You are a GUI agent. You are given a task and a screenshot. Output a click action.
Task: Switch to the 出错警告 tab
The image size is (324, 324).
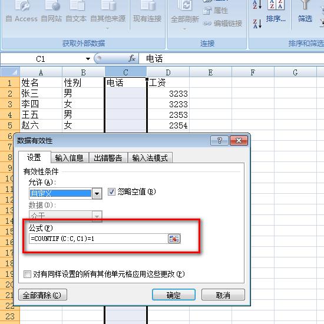108,158
